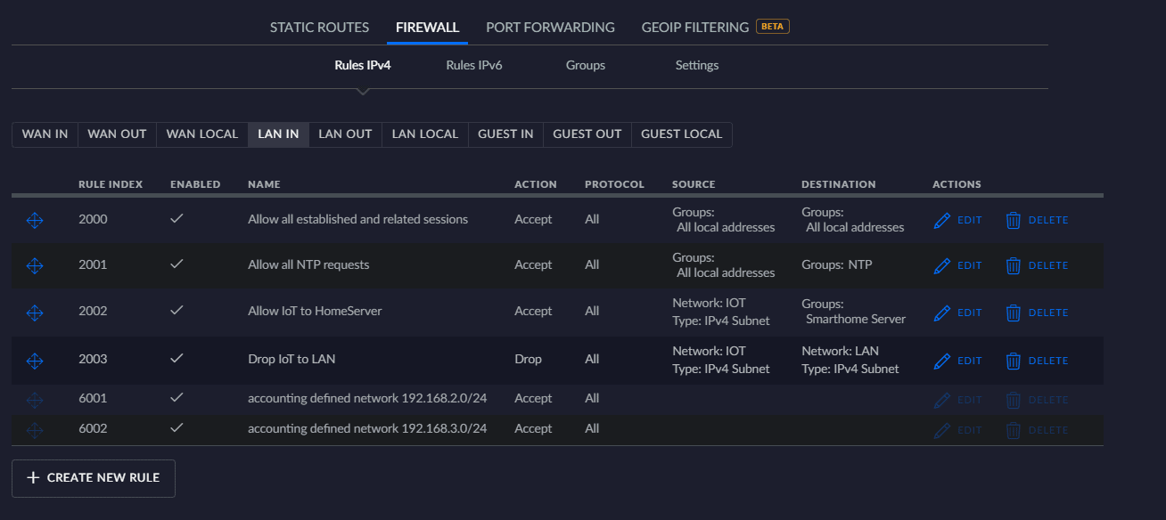Click the trash delete icon for rule 2003
Screen dimensions: 1166x520
click(1014, 361)
